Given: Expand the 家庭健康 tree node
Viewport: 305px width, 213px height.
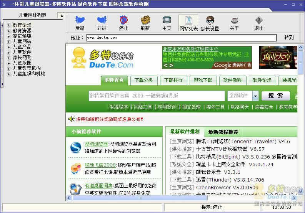Looking at the screenshot, I should 8,36.
